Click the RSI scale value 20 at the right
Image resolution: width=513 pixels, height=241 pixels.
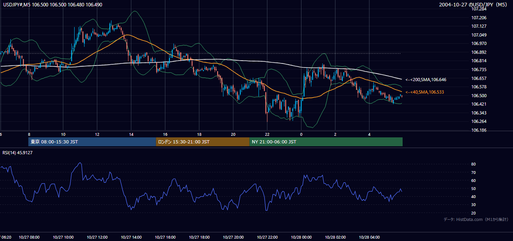click(474, 213)
